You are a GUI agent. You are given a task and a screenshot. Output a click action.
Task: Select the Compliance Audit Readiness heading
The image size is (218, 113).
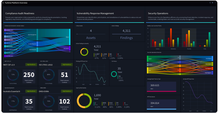[x=20, y=13]
